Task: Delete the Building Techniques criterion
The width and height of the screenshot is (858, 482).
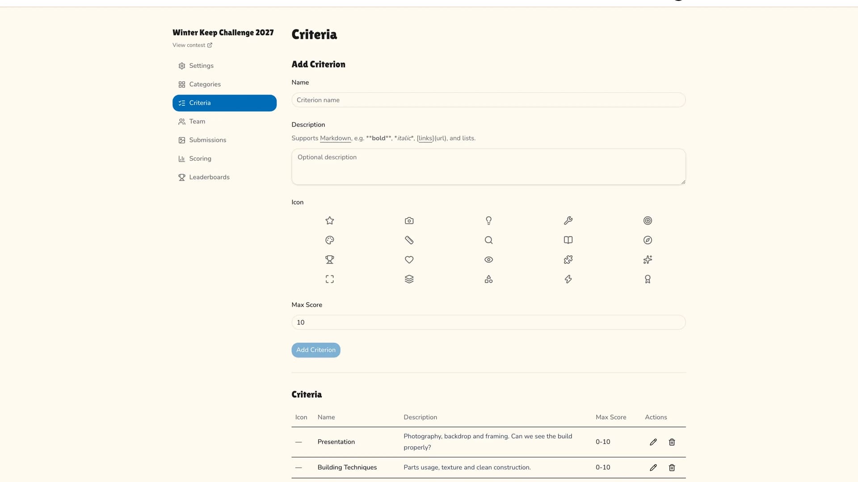Action: [672, 467]
